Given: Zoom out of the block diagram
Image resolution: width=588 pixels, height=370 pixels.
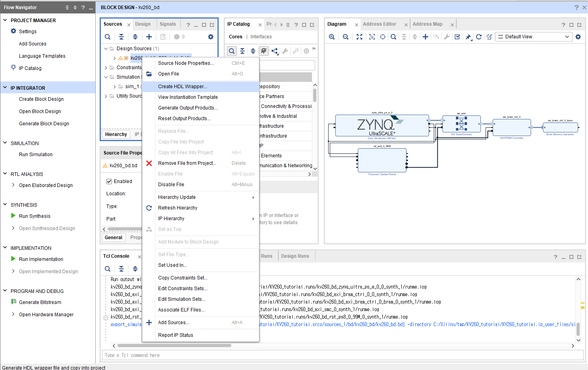Looking at the screenshot, I should [345, 37].
